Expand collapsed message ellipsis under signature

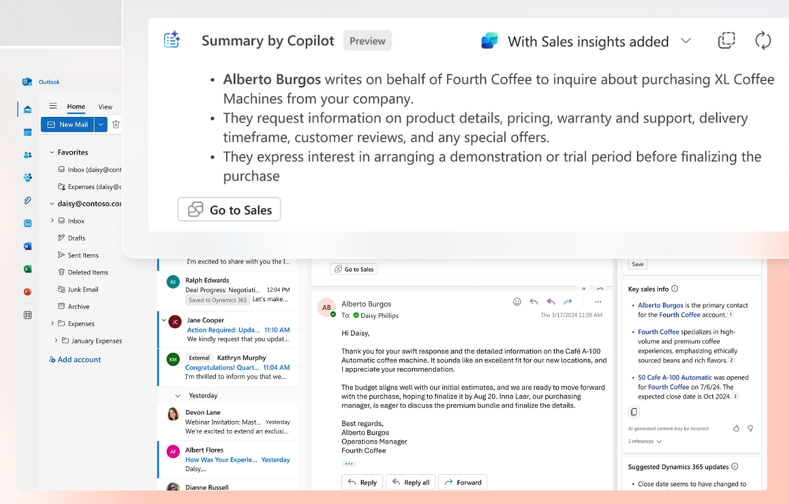tap(349, 464)
